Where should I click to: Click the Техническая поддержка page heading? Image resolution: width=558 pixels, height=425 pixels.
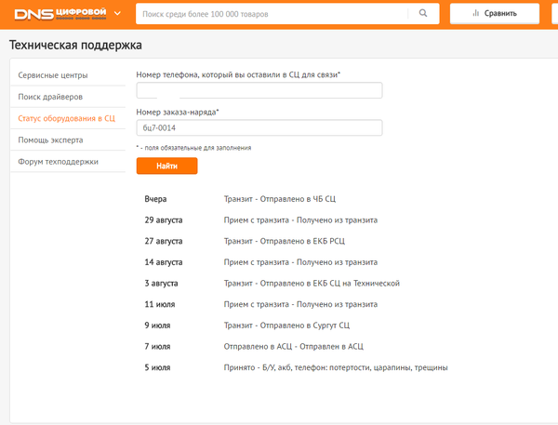pos(75,46)
